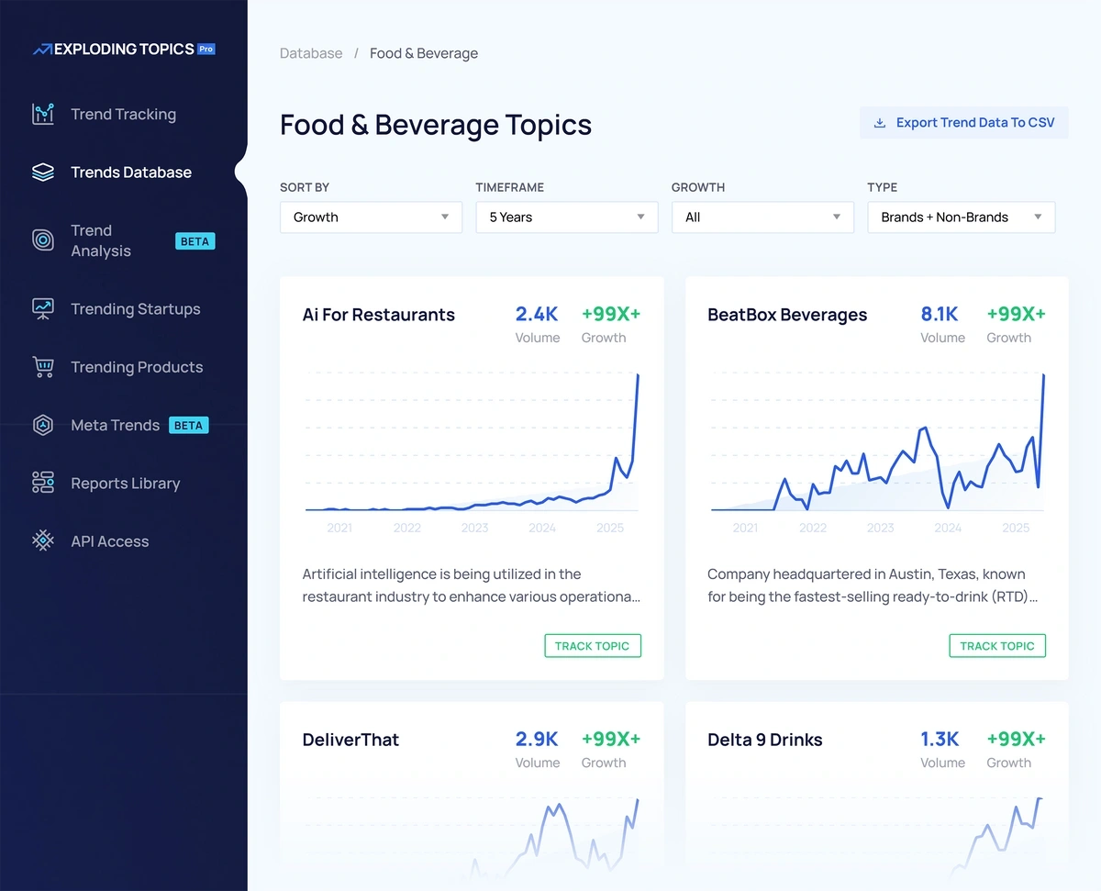Click Food & Beverage breadcrumb
1101x891 pixels.
tap(424, 53)
